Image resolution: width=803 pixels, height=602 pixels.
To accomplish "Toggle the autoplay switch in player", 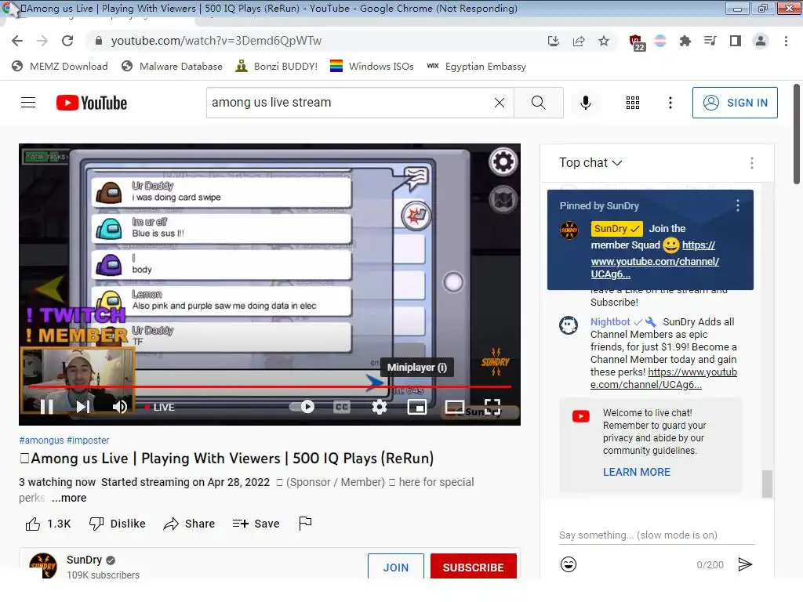I will pyautogui.click(x=302, y=407).
